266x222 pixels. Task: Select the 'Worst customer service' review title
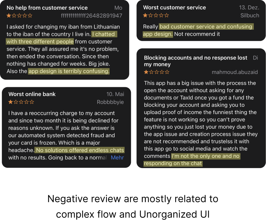(x=174, y=7)
